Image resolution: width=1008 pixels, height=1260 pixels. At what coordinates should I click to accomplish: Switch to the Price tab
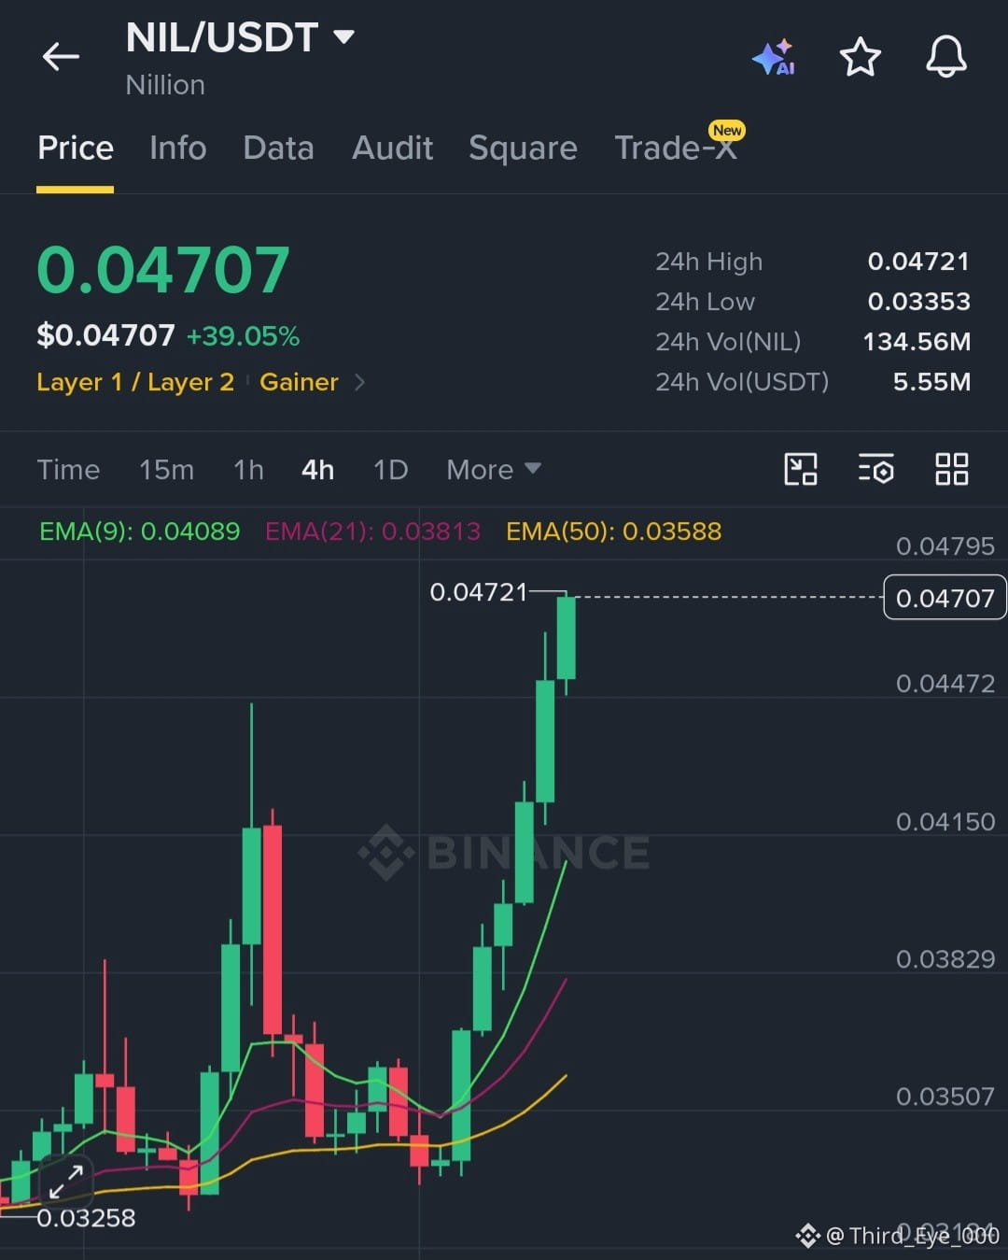tap(76, 148)
